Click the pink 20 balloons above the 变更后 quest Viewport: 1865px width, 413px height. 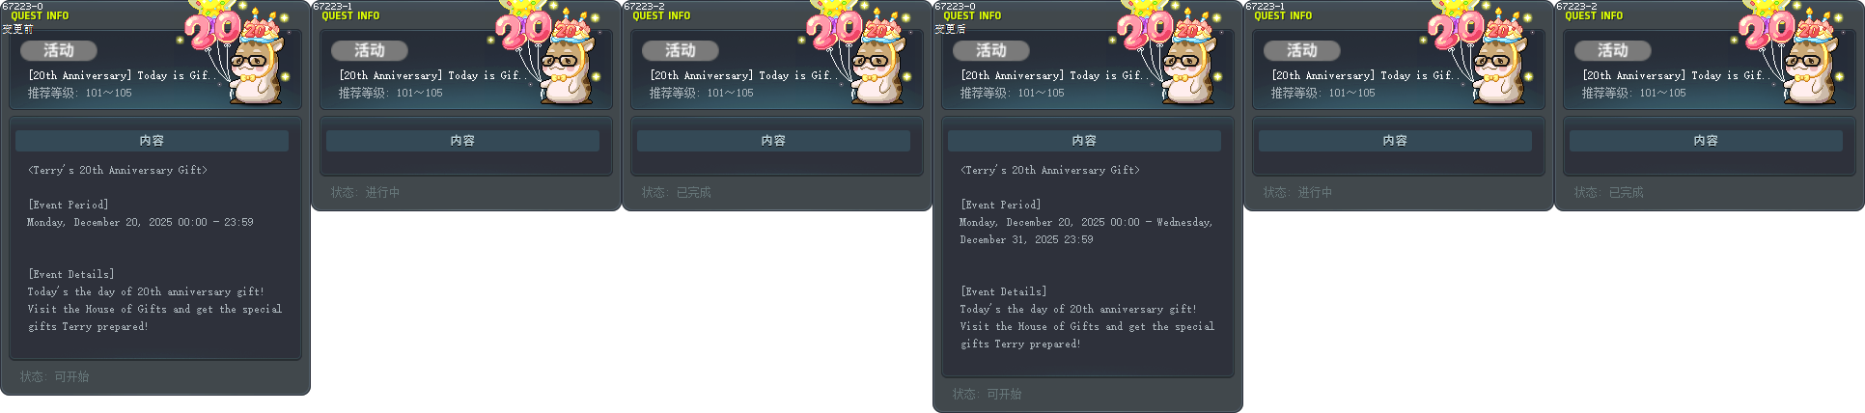pyautogui.click(x=1145, y=29)
